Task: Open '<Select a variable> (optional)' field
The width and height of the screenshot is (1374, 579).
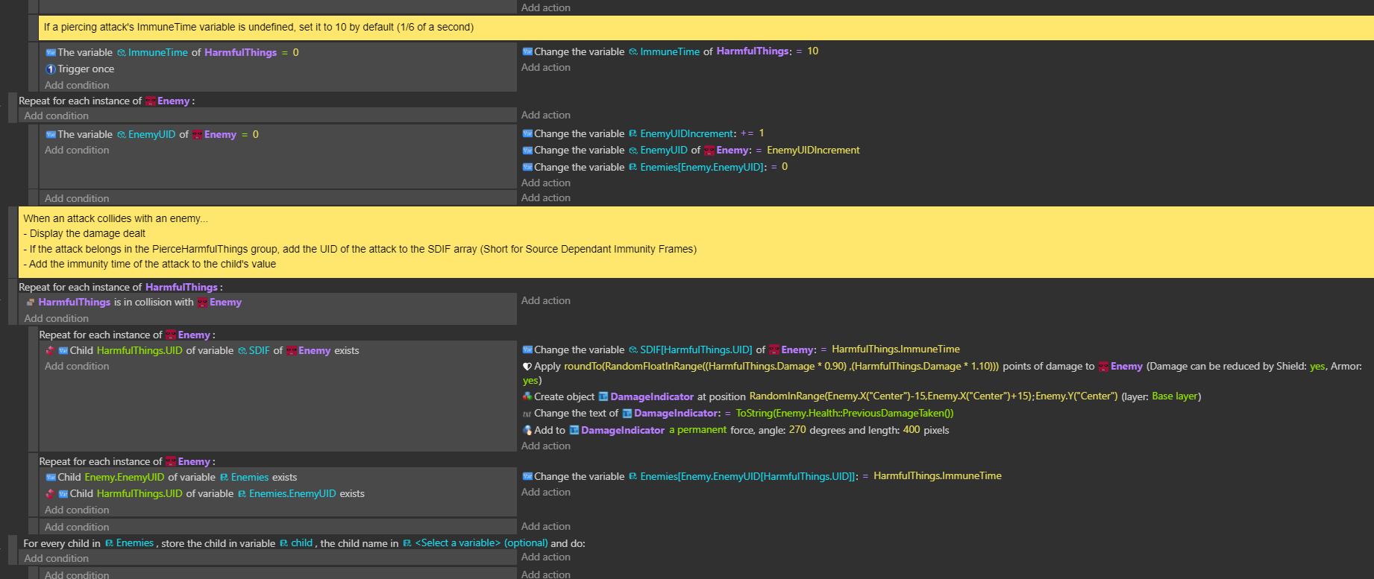Action: click(x=480, y=543)
